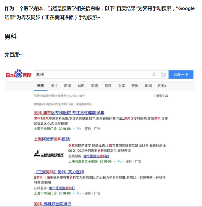Expand dropdown arrow on 正规男科 result footer
This screenshot has width=202, height=207.
74,194
